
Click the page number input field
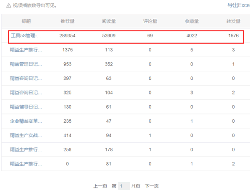(x=124, y=186)
